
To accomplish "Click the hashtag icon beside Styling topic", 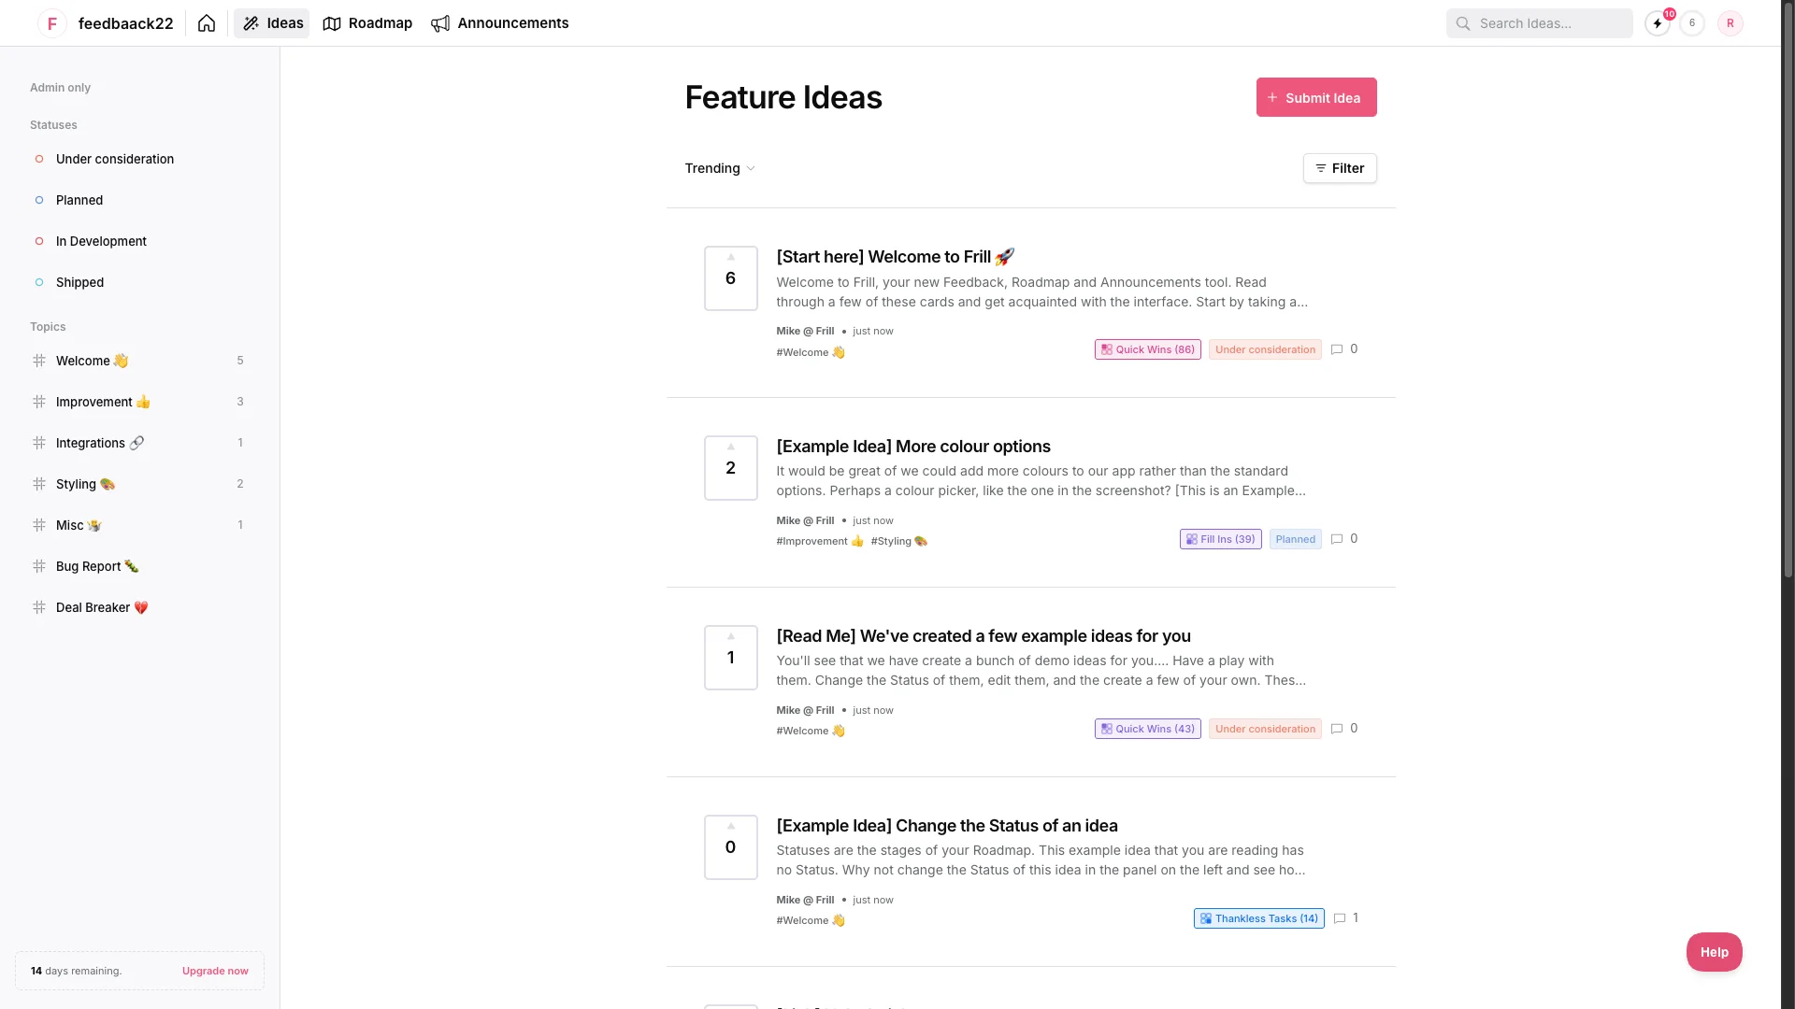I will [38, 484].
